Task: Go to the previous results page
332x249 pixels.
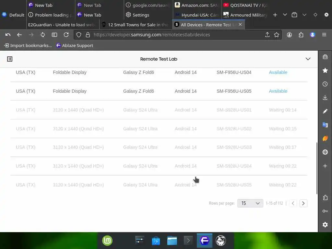Action: 293,203
